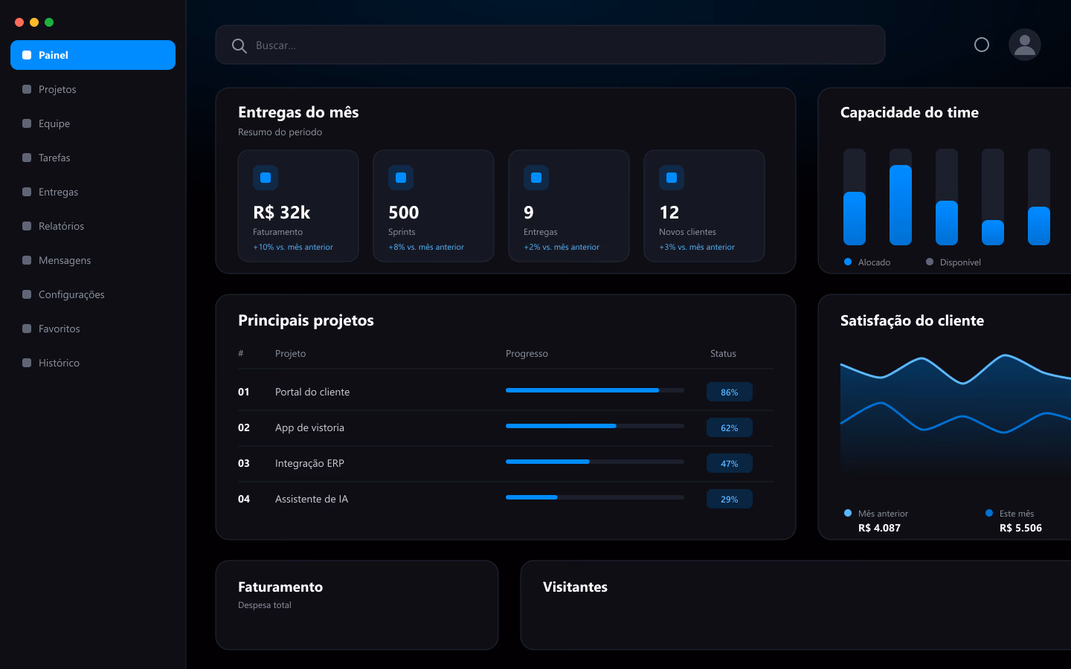Click Portal do cliente progress bar
This screenshot has height=669, width=1071.
coord(595,390)
